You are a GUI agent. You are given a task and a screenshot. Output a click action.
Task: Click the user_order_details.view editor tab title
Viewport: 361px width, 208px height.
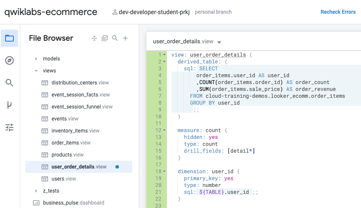(183, 42)
